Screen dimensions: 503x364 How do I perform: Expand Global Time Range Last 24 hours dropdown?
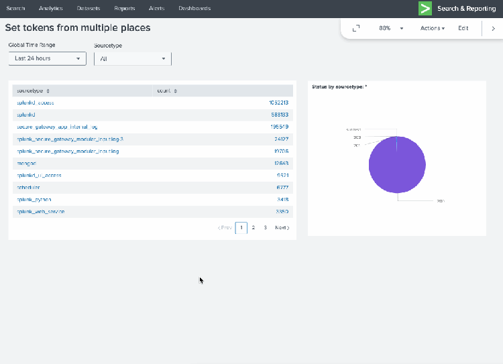(47, 58)
